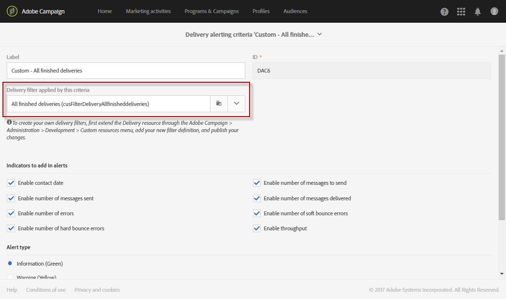Click the Adobe Campaign brand title
This screenshot has height=299, width=506.
point(43,11)
